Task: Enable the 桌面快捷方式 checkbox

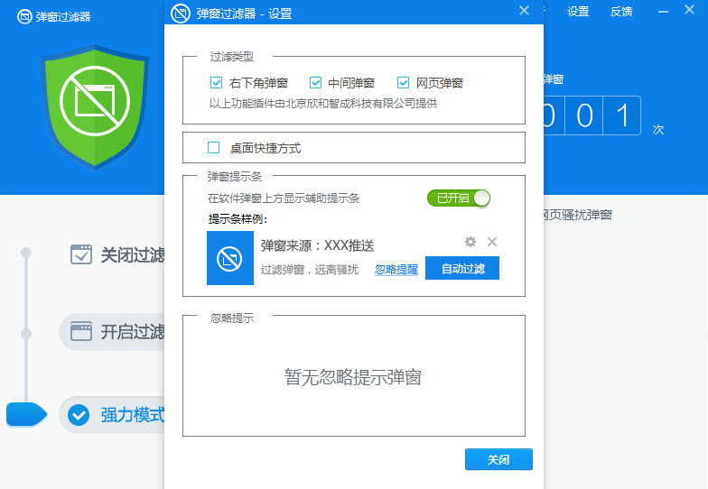Action: (214, 148)
